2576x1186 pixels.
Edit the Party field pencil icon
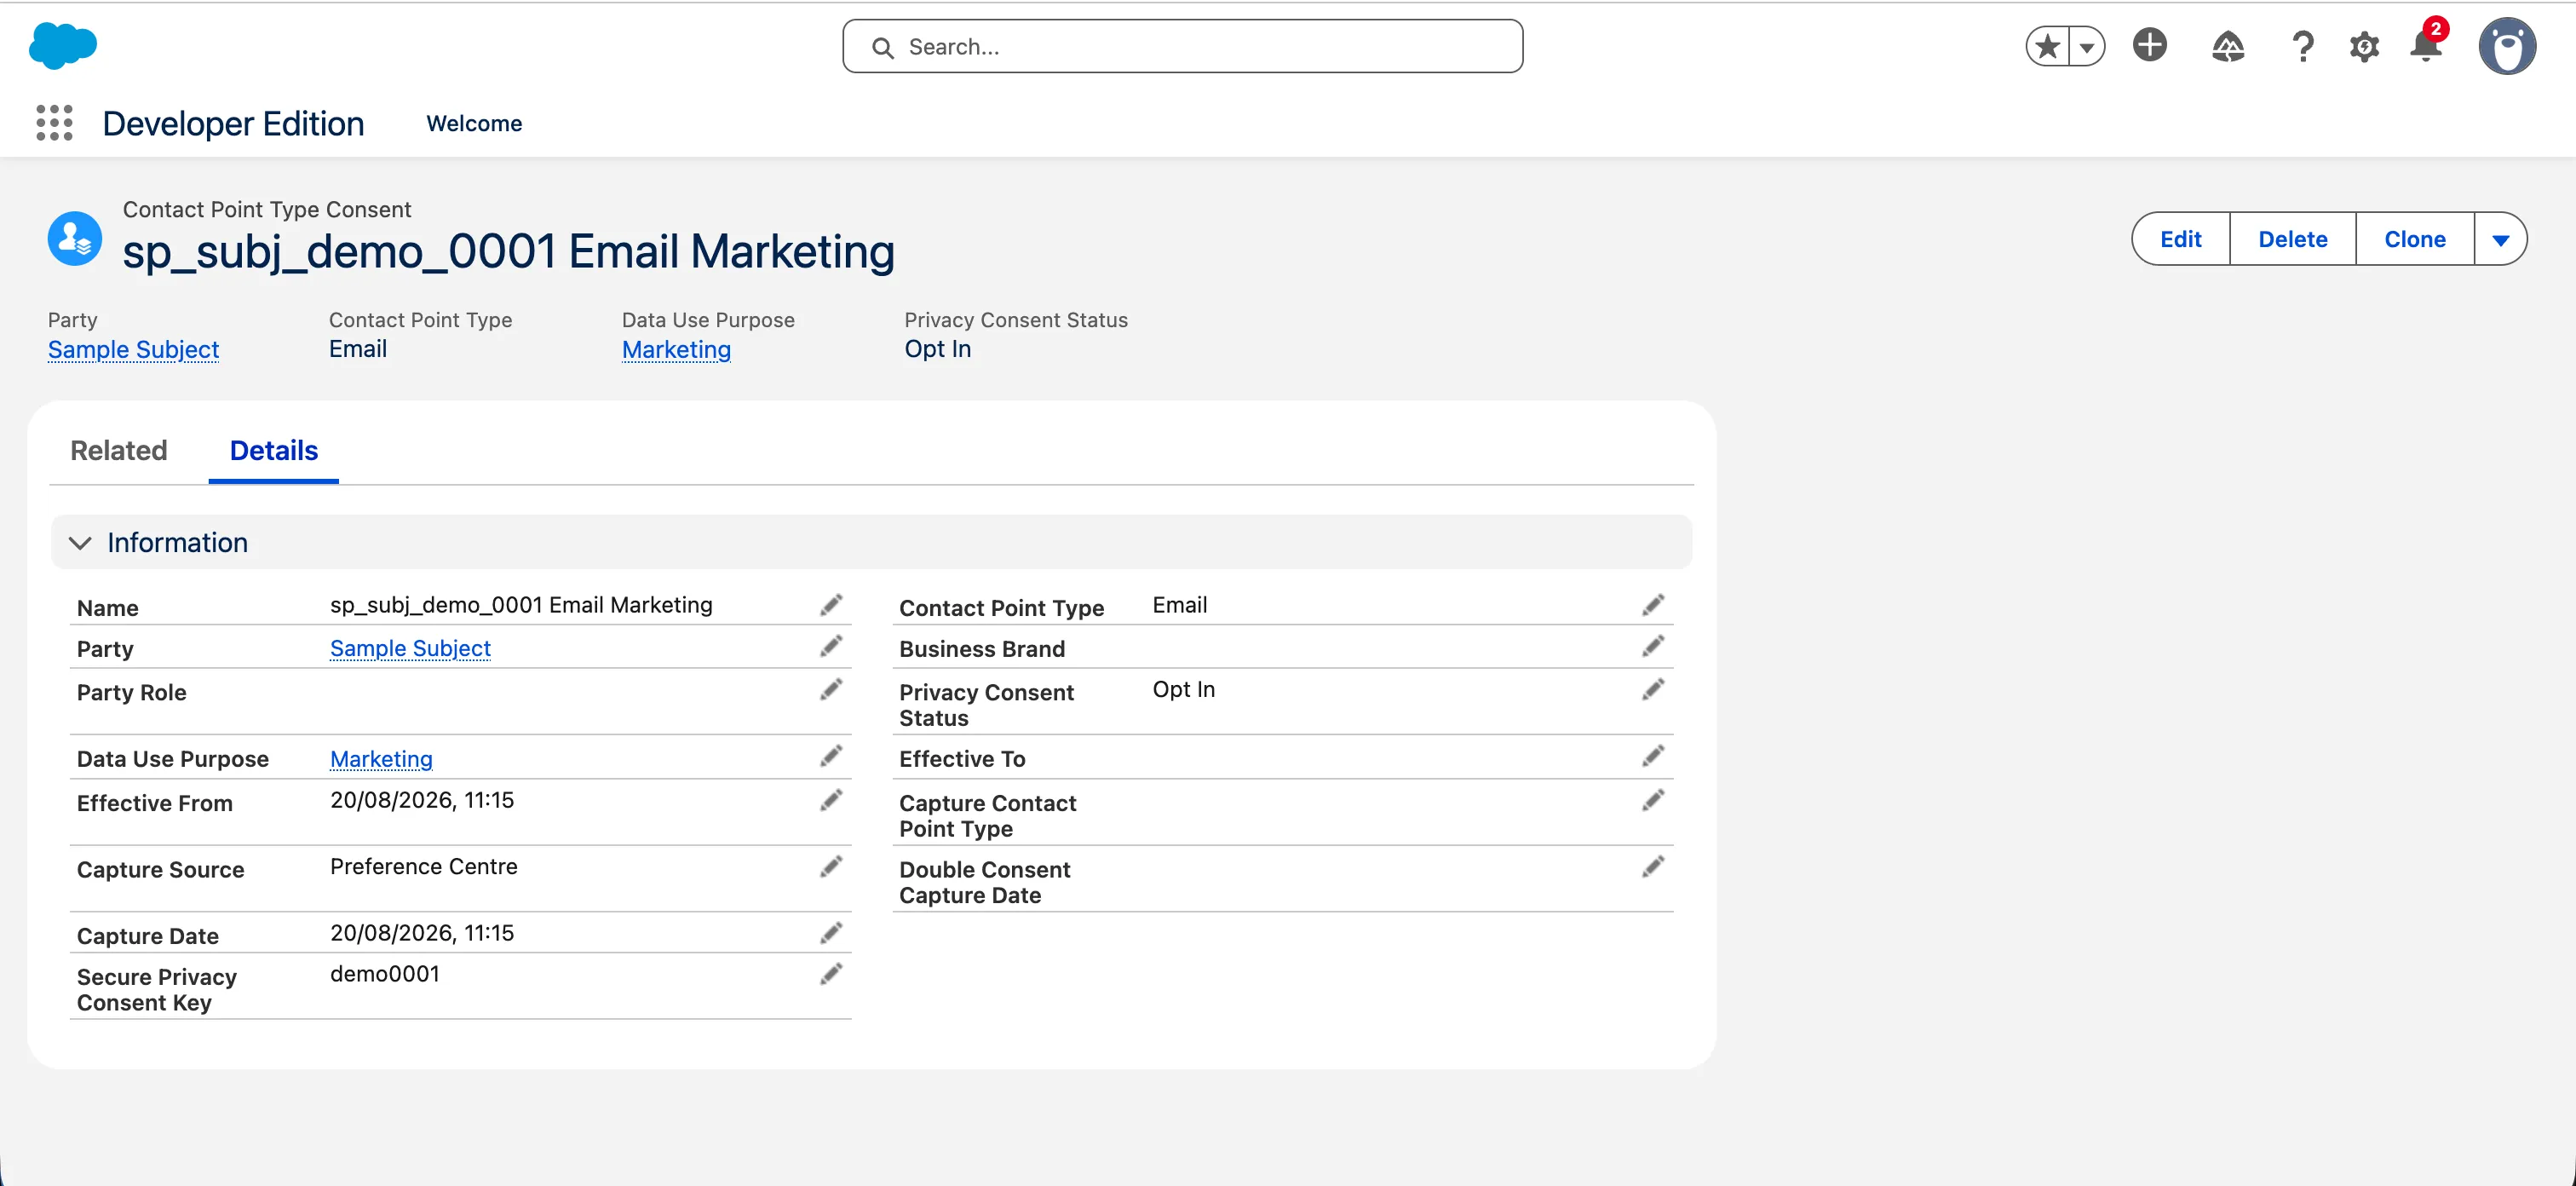[831, 646]
